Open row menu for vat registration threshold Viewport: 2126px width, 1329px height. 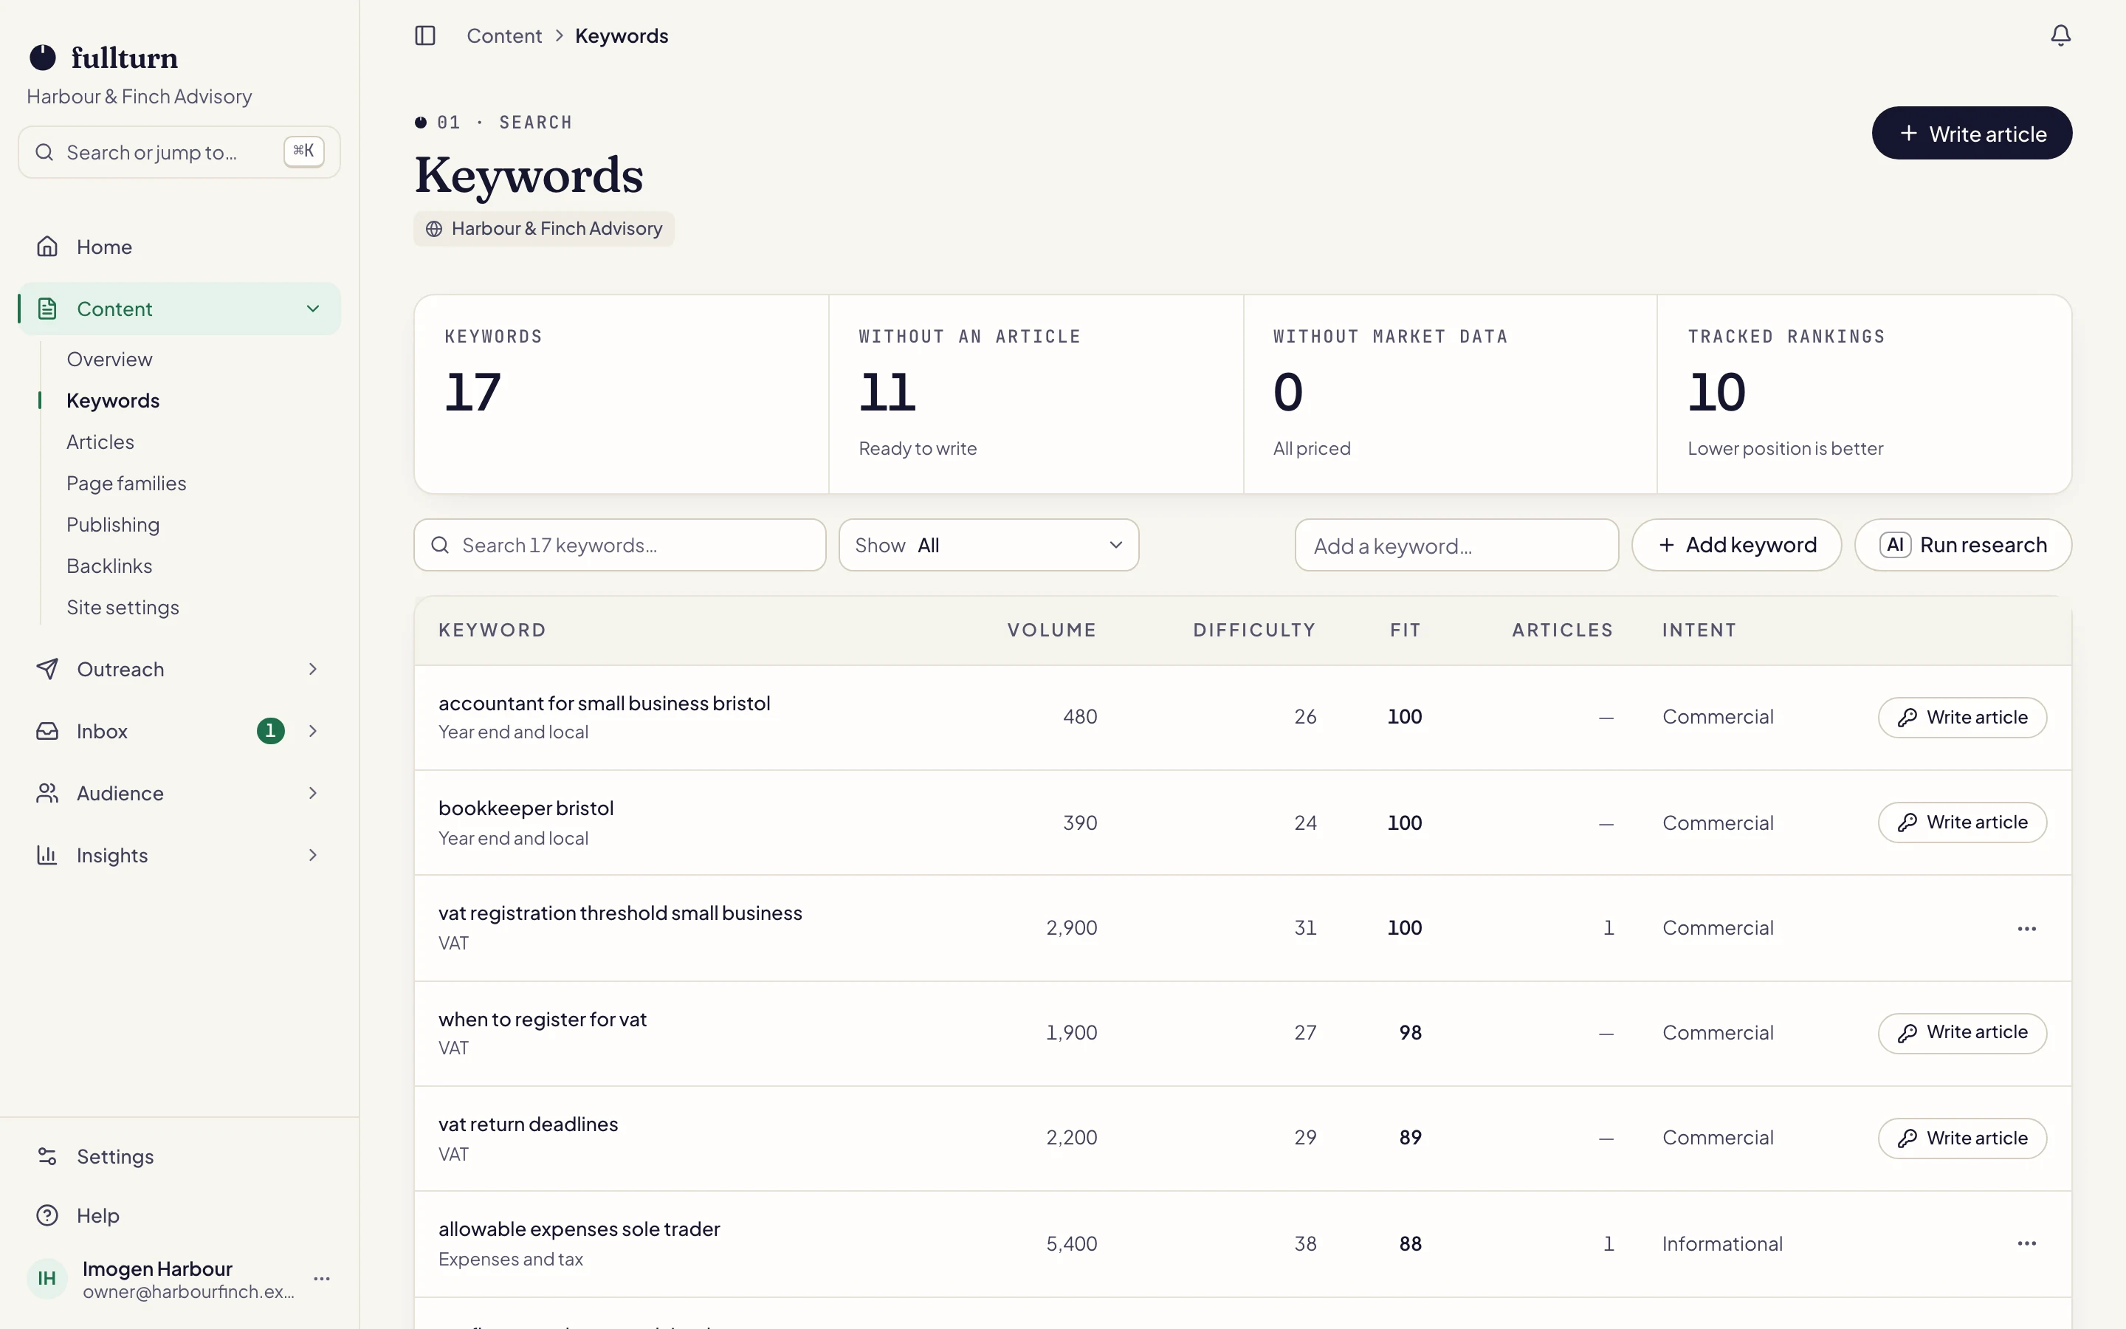click(x=2027, y=928)
